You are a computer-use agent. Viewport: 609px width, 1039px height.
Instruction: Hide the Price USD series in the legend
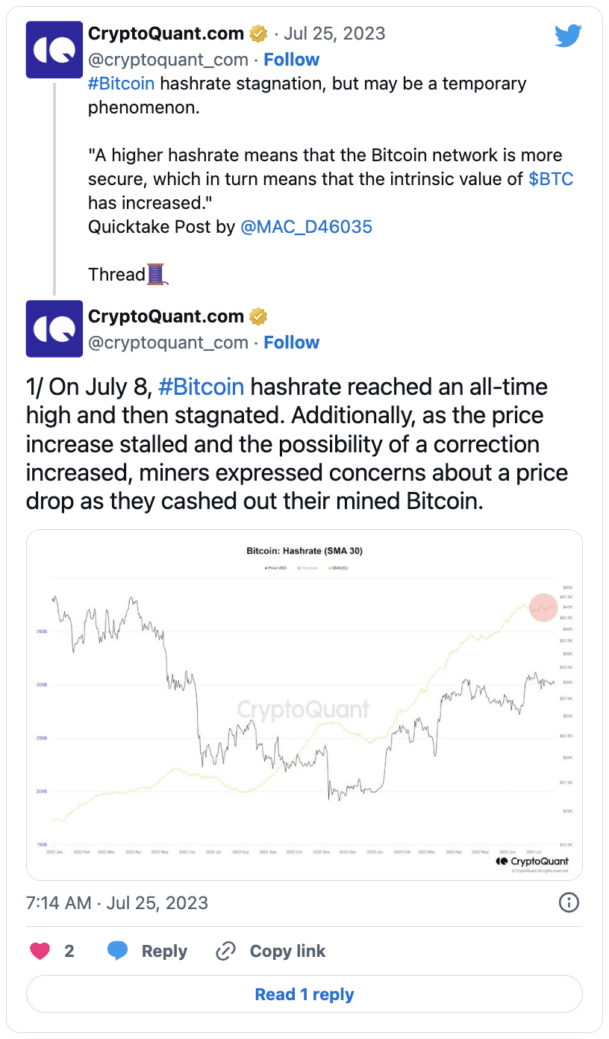pyautogui.click(x=276, y=566)
